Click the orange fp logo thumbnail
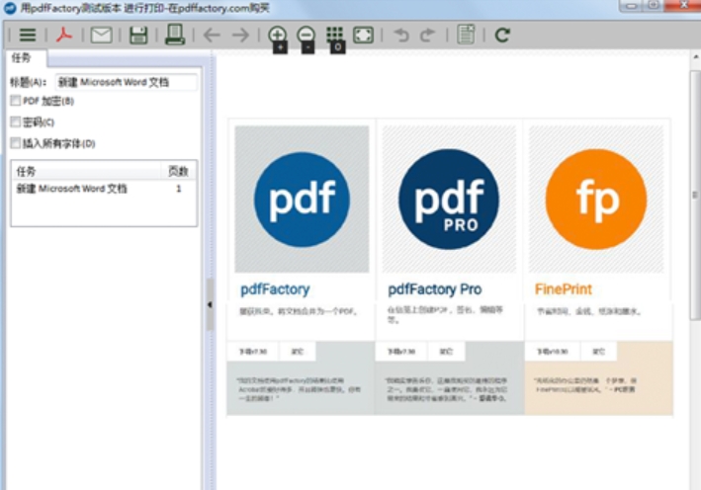Image resolution: width=701 pixels, height=490 pixels. (596, 200)
